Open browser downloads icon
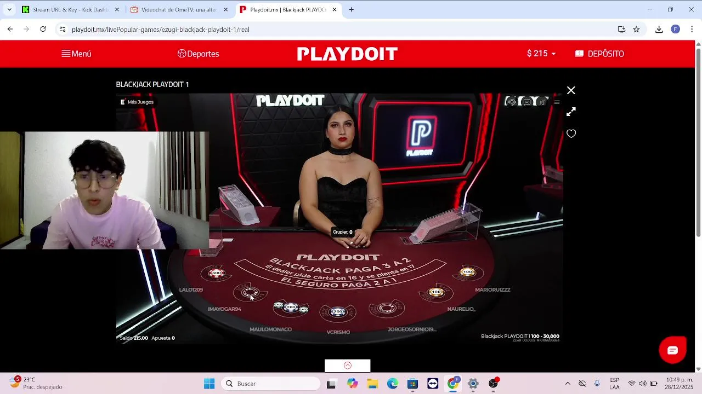 pyautogui.click(x=659, y=29)
